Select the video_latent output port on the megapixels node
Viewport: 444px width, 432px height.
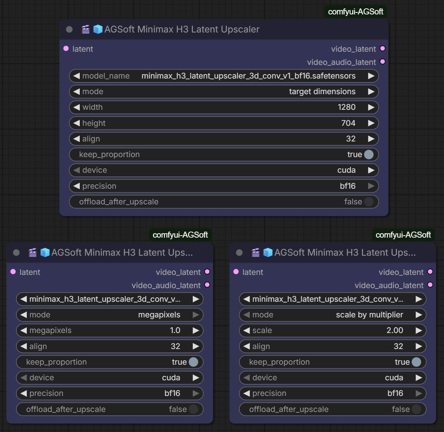(207, 272)
